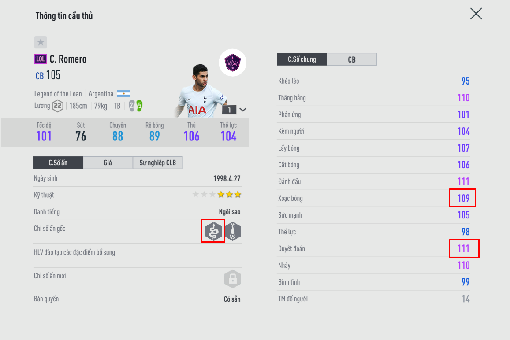This screenshot has height=340, width=510.
Task: Open the level 1 upgrade selector
Action: tap(229, 110)
